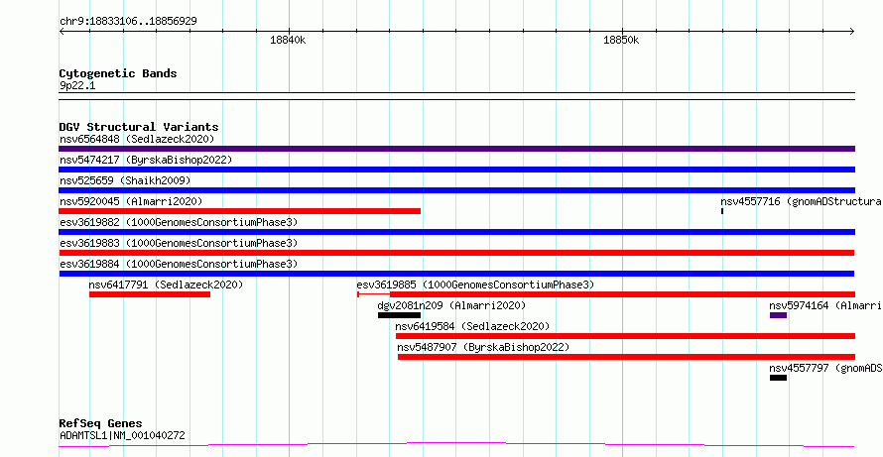Image resolution: width=883 pixels, height=457 pixels.
Task: Open nsv525659 (Shaikh2009) variant label
Action: (125, 180)
